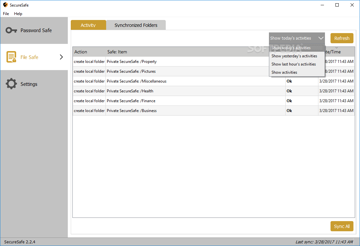Select "Show today's activities" in dropdown list
The height and width of the screenshot is (246, 360).
(x=297, y=48)
